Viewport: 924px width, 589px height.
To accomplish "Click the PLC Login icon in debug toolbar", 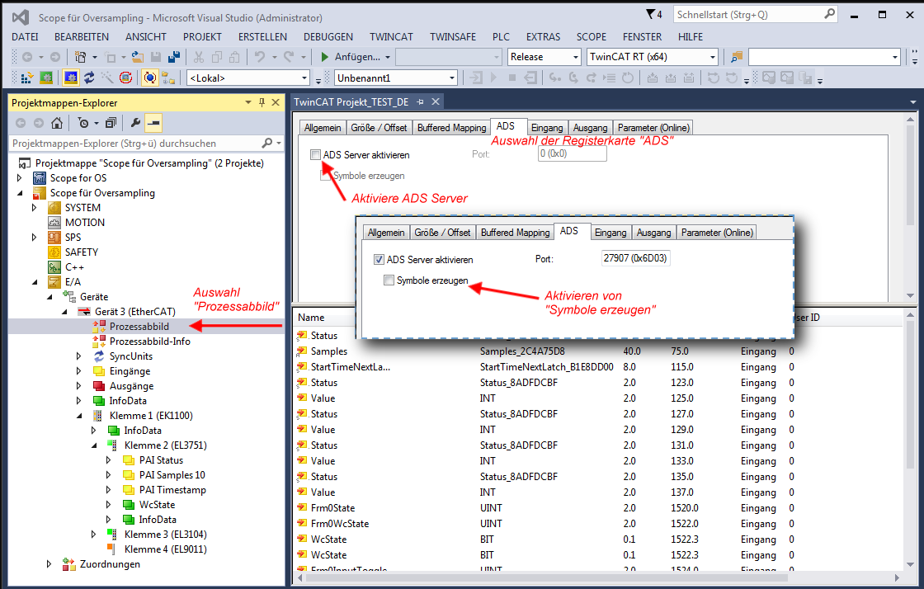I will [477, 78].
